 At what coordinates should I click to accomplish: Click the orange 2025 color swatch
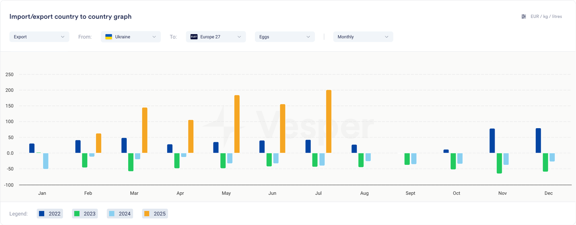pyautogui.click(x=147, y=213)
